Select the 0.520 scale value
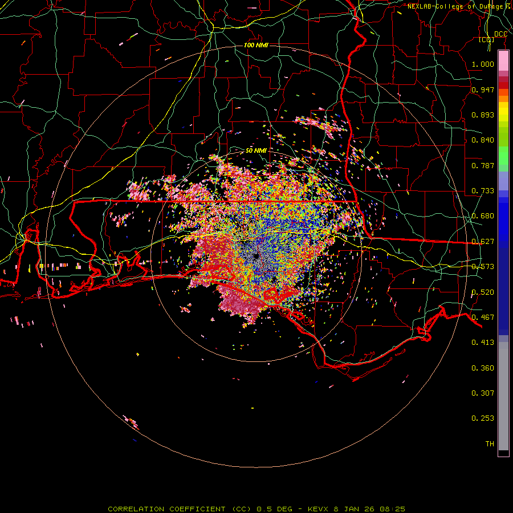The image size is (513, 513). 483,292
